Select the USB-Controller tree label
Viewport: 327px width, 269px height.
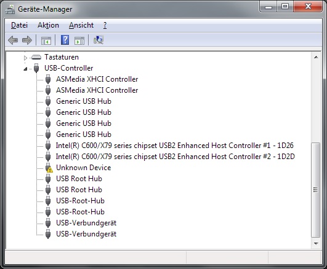pyautogui.click(x=68, y=68)
